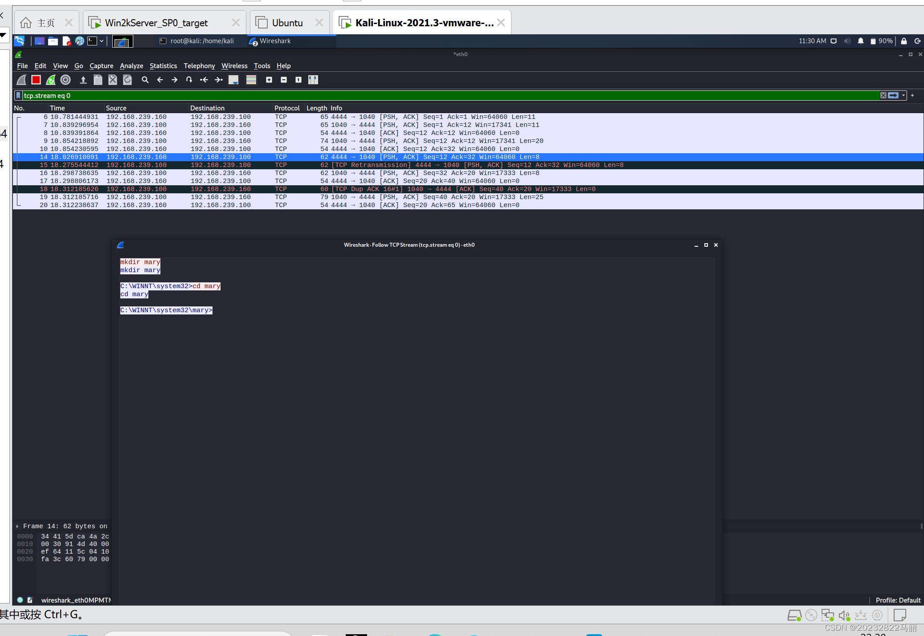Viewport: 924px width, 636px height.
Task: Select packet number 6 row
Action: [x=468, y=117]
